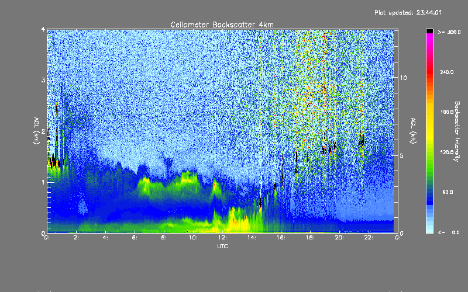
Task: Click the '60.0' colorbar value
Action: point(448,193)
